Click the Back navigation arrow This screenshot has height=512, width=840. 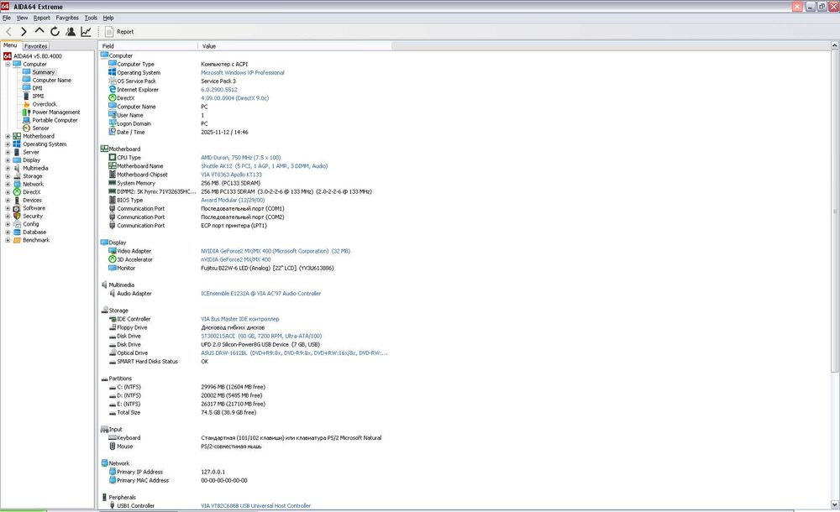8,32
